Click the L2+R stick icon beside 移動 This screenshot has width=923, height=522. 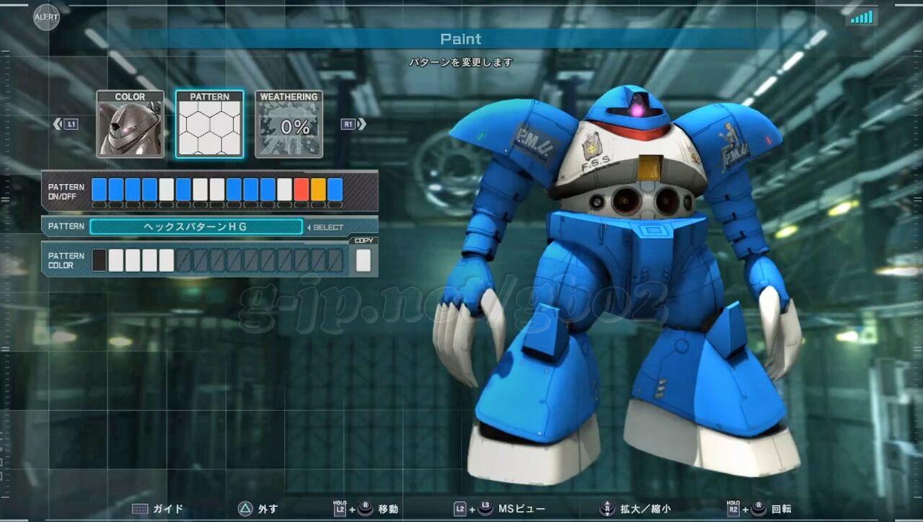(x=353, y=508)
